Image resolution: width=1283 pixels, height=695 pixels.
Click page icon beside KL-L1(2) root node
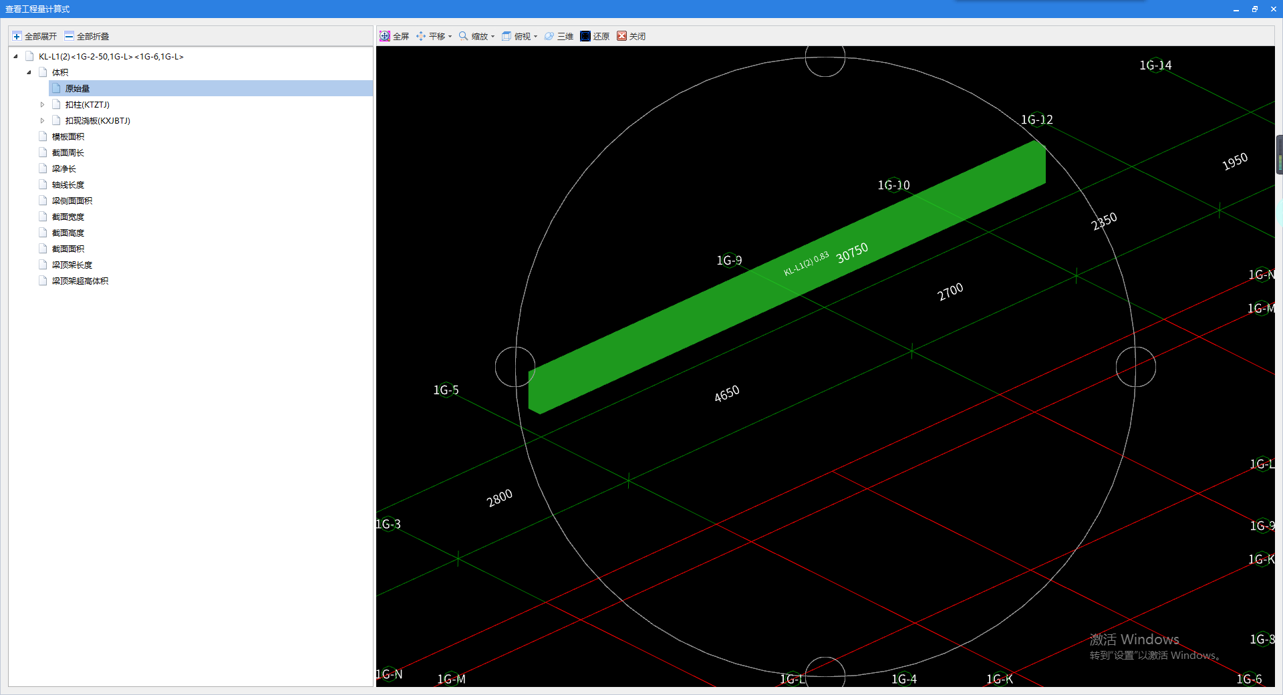point(30,56)
